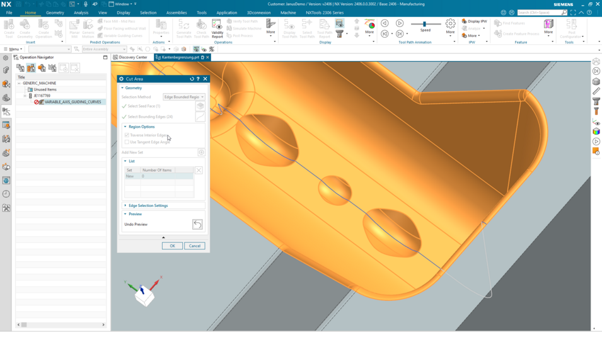Open Selection Method dropdown
This screenshot has width=602, height=338.
(184, 97)
